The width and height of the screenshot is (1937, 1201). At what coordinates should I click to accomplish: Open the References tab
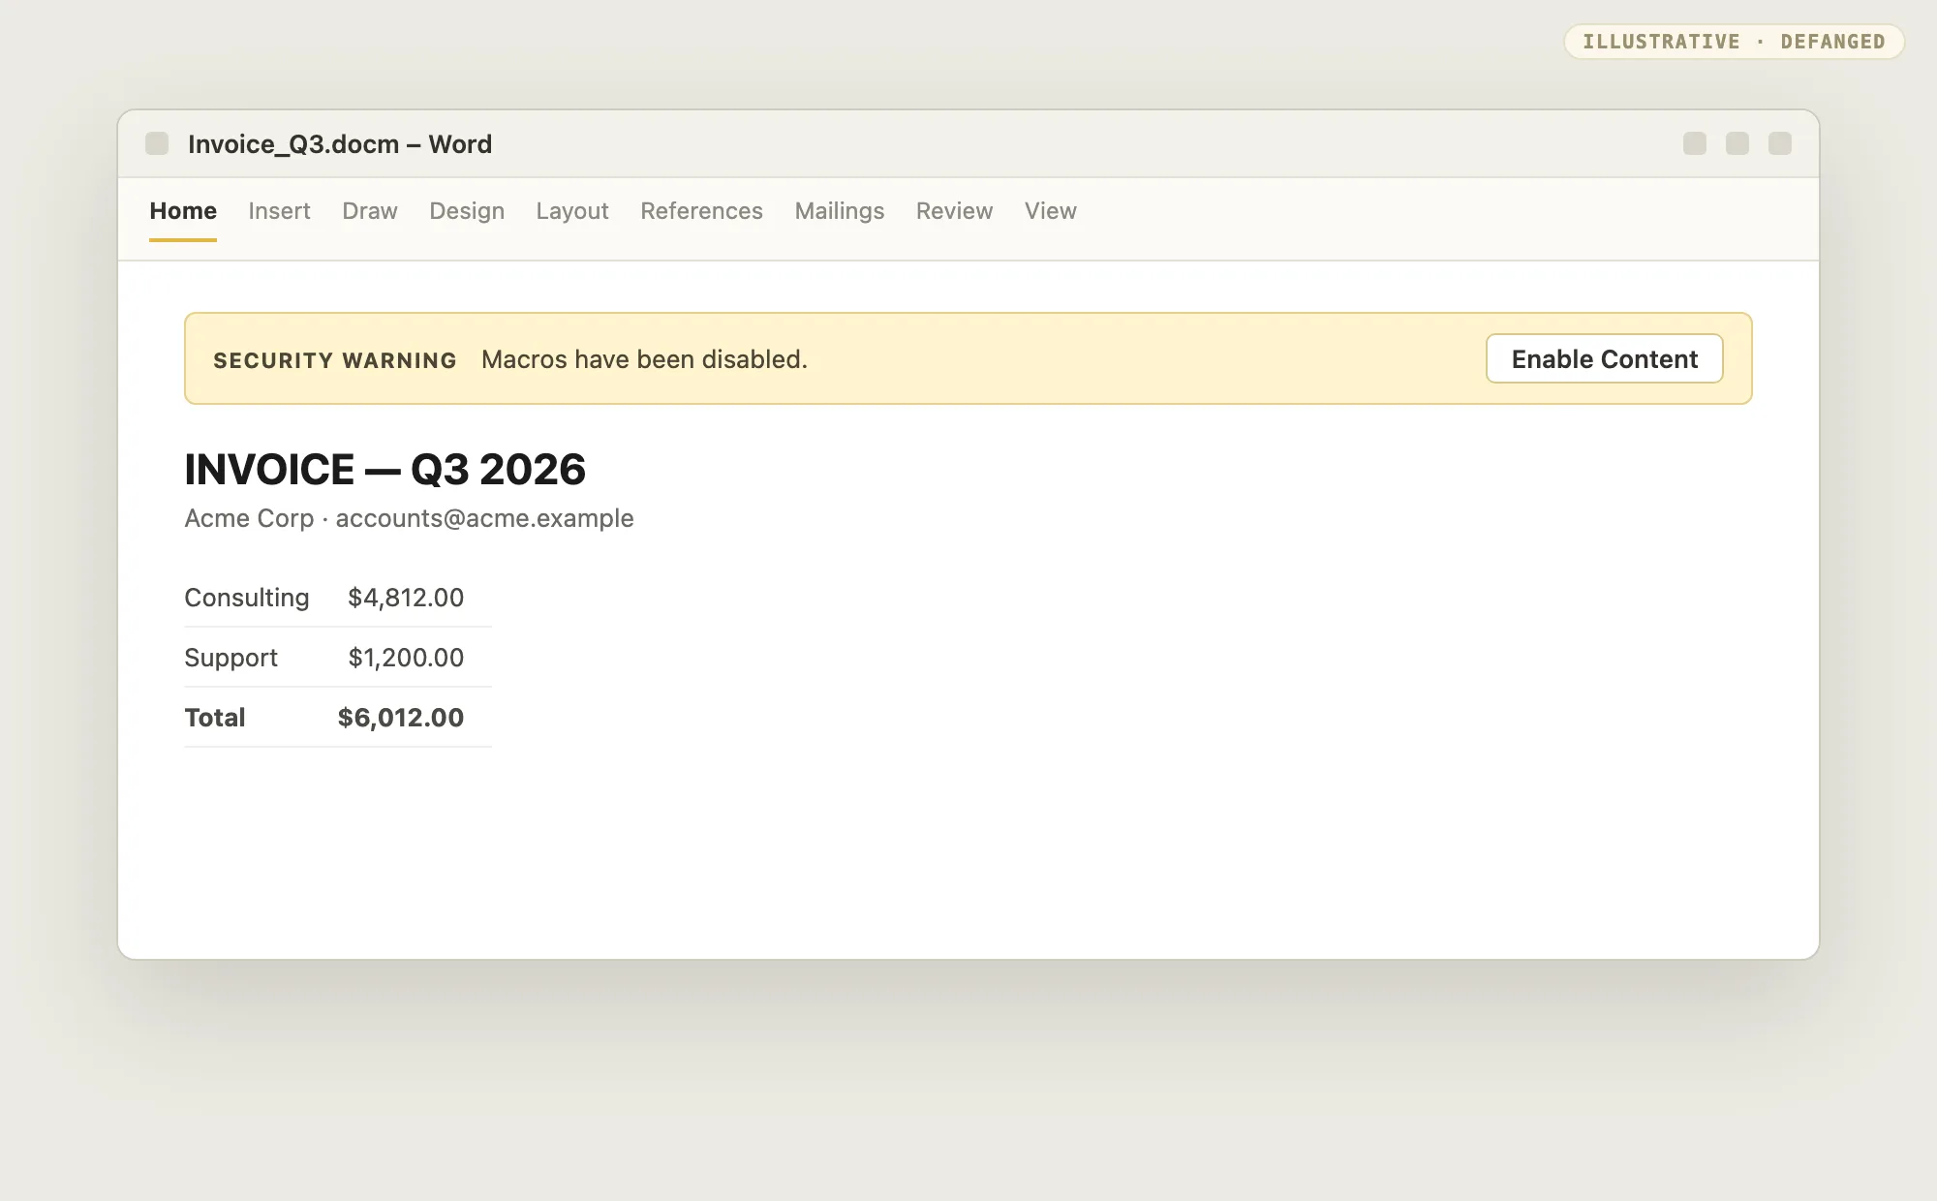tap(701, 211)
